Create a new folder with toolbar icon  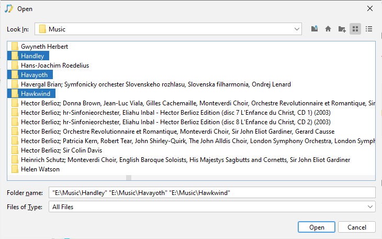tap(342, 29)
